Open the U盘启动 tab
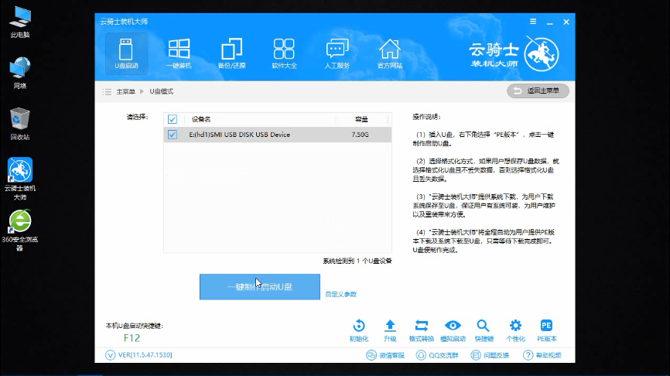This screenshot has height=376, width=670. click(x=126, y=54)
